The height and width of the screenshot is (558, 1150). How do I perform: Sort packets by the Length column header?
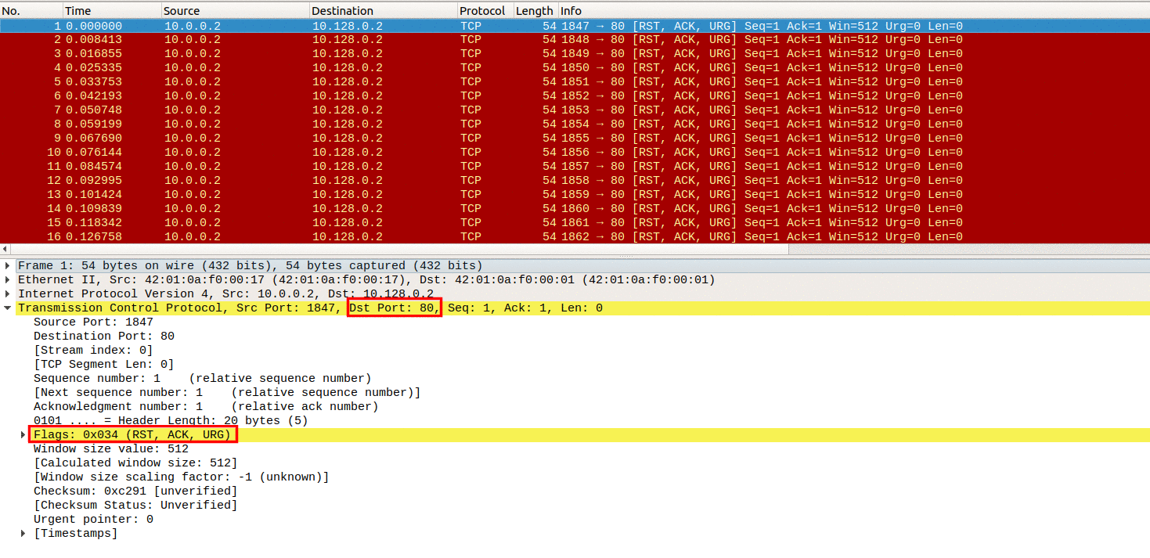535,11
